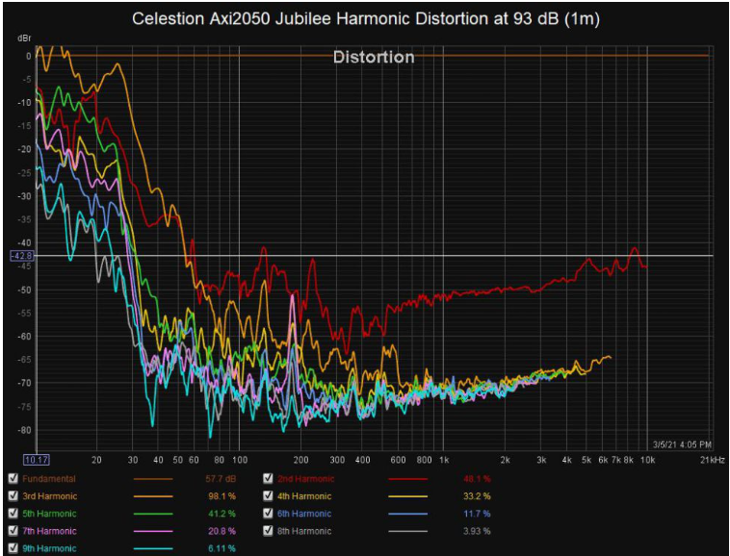Click the 6.11 % 9th Harmonic value
The width and height of the screenshot is (730, 556).
(x=222, y=548)
